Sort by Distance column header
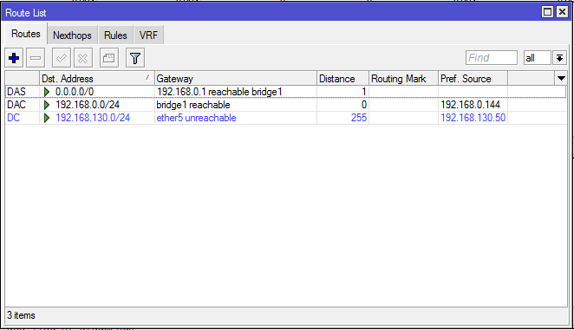 (342, 78)
